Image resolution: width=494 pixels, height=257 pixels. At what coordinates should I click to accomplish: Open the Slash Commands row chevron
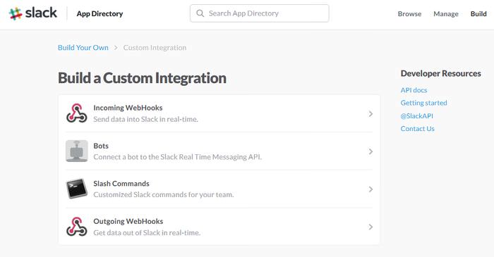pos(370,189)
